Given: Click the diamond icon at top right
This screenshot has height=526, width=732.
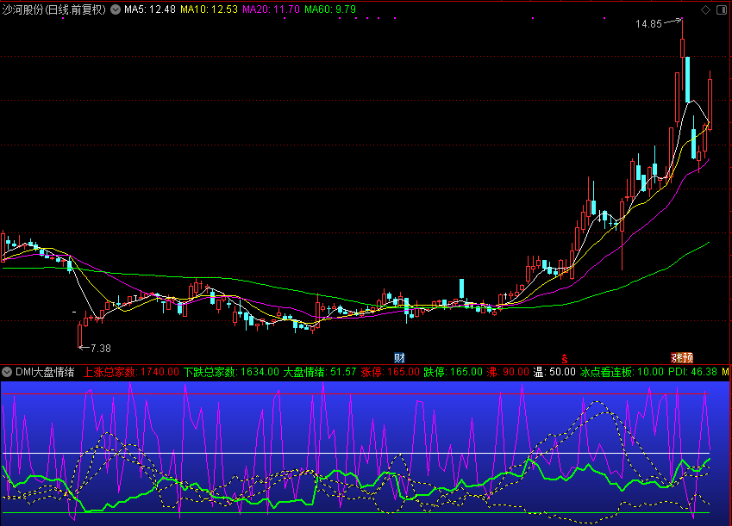Looking at the screenshot, I should click(x=705, y=9).
